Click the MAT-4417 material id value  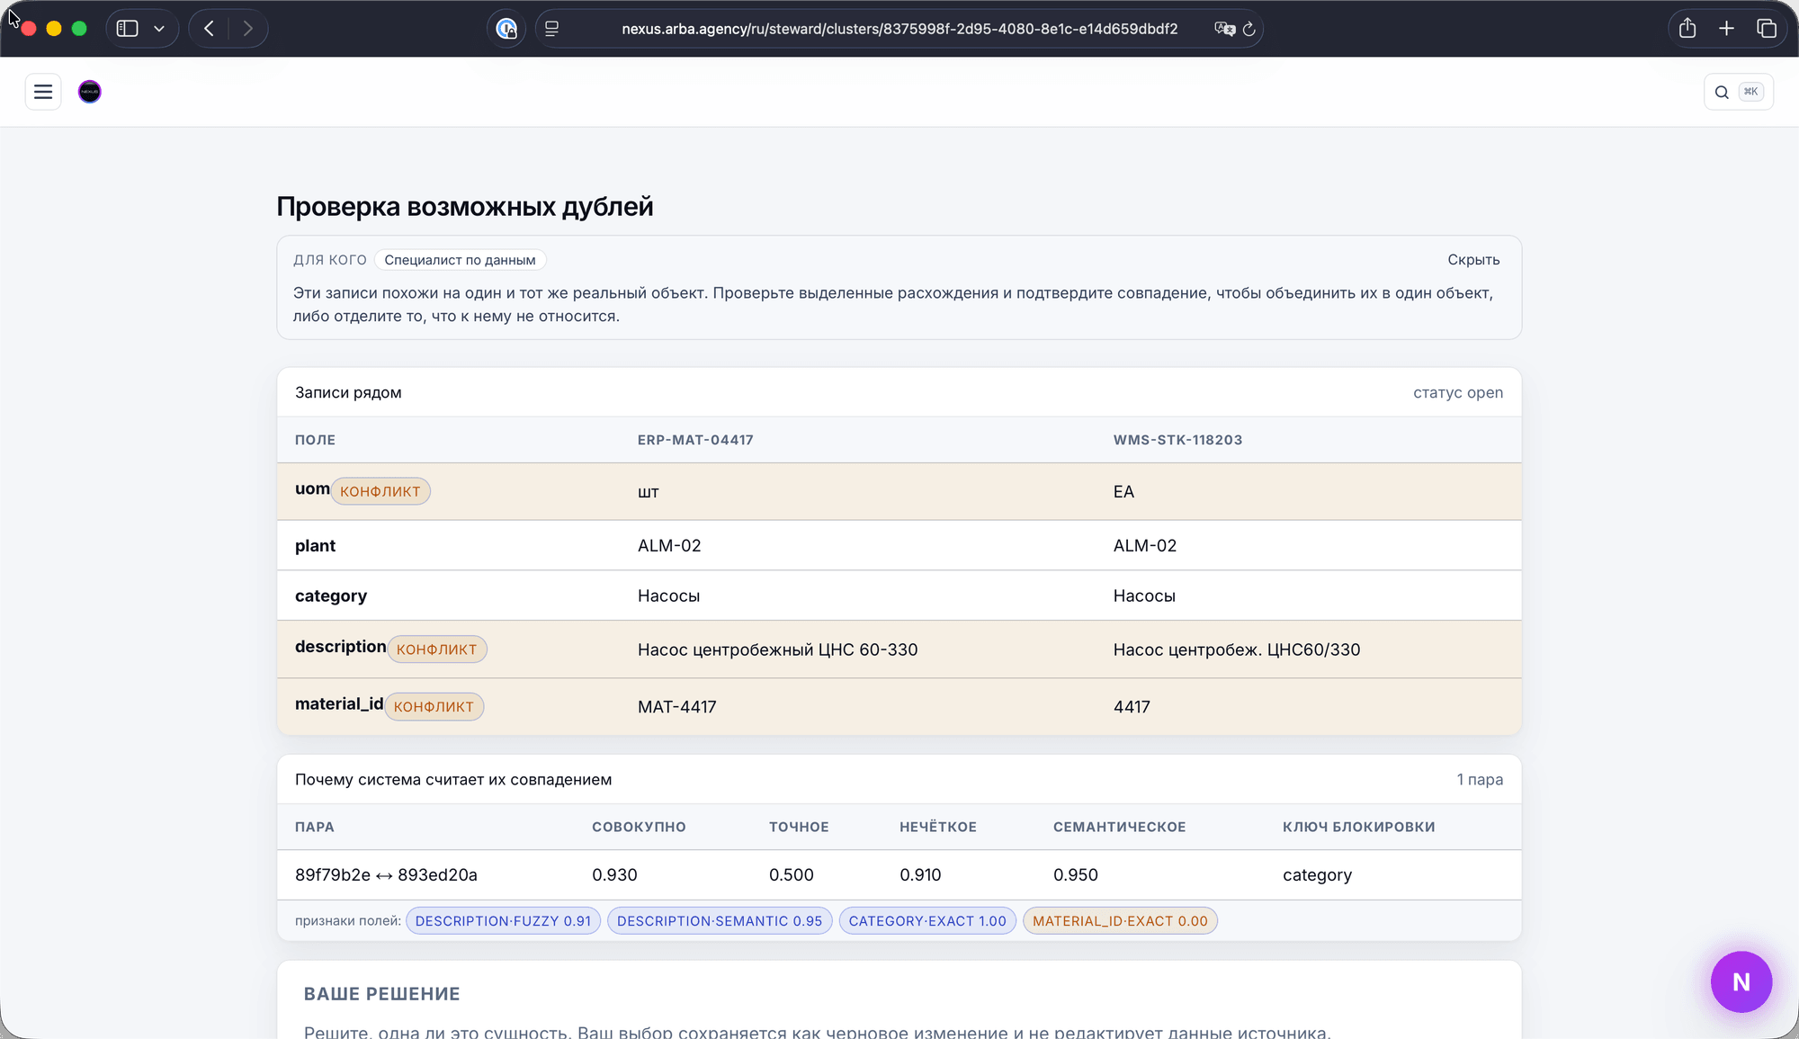click(x=677, y=707)
